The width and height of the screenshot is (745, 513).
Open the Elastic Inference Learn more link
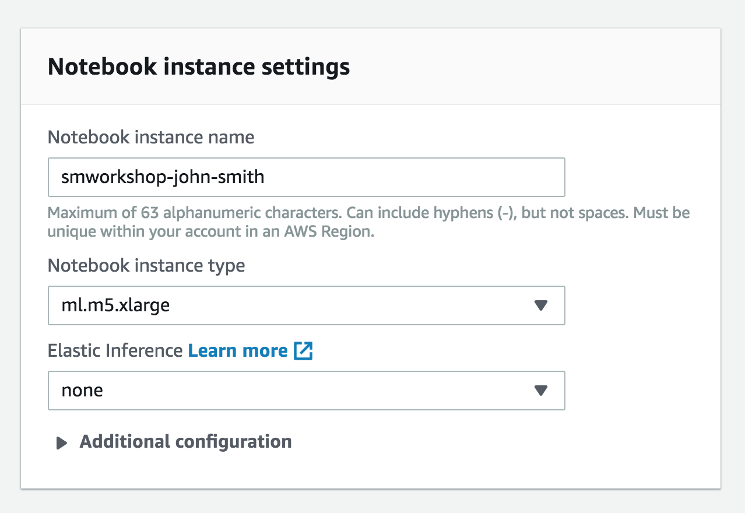tap(238, 350)
